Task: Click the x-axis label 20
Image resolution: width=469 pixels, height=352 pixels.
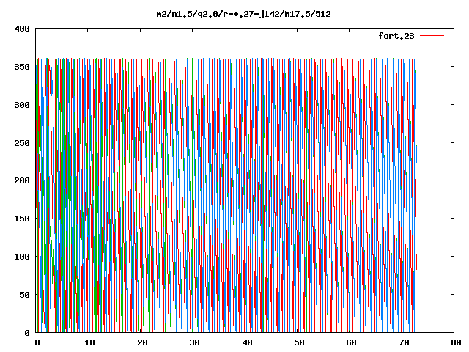Action: pos(142,342)
